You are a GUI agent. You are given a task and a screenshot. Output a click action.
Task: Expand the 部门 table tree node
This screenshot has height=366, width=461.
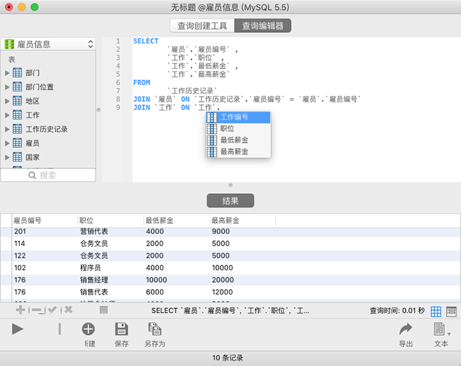[x=7, y=73]
